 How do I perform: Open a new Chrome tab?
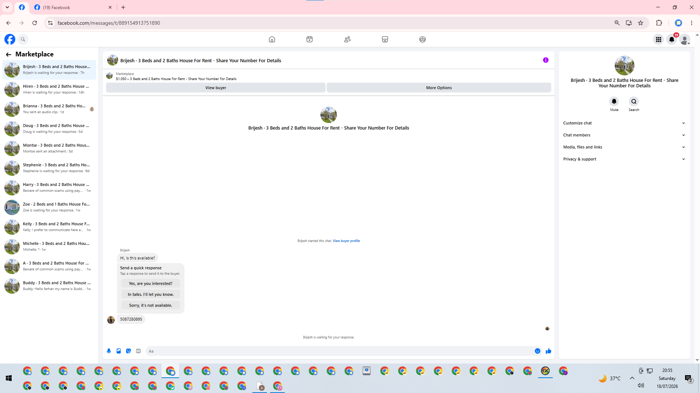(123, 7)
